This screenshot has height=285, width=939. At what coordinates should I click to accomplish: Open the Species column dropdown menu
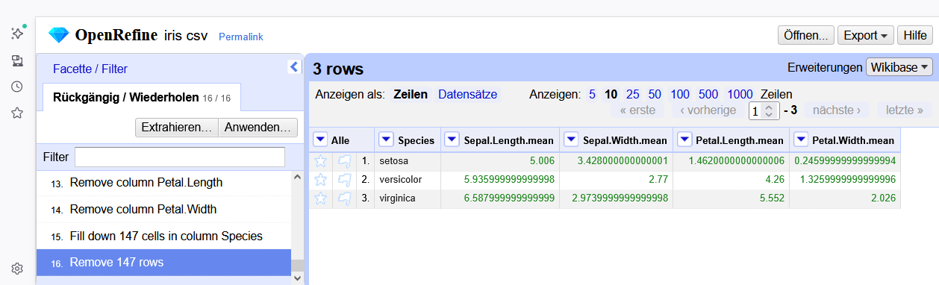point(386,140)
